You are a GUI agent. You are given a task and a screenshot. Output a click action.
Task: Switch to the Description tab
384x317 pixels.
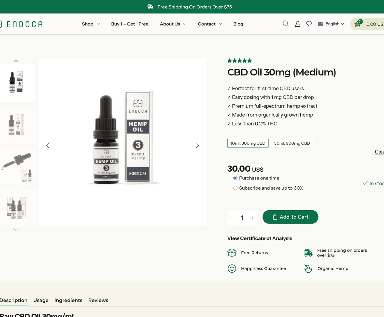[x=13, y=300]
